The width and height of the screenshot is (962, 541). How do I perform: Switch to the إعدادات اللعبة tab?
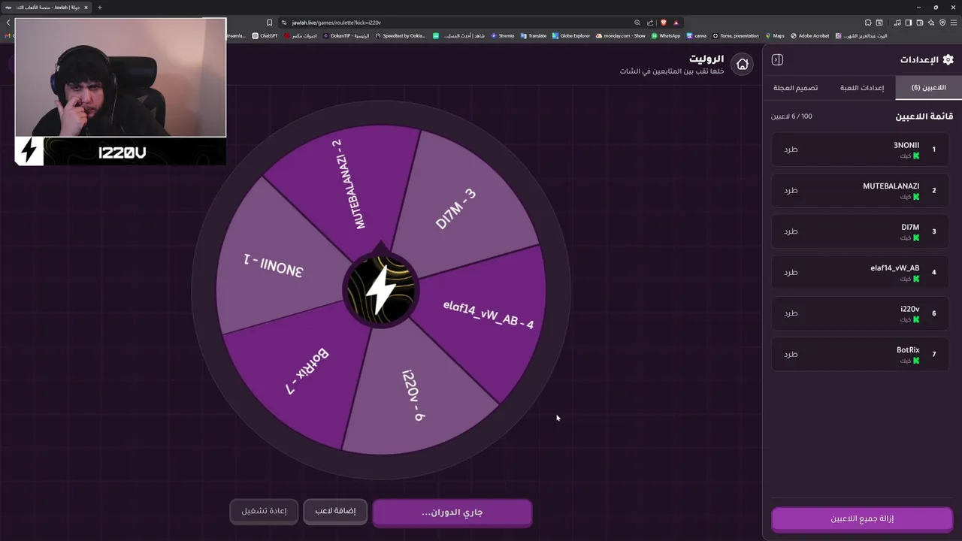862,88
